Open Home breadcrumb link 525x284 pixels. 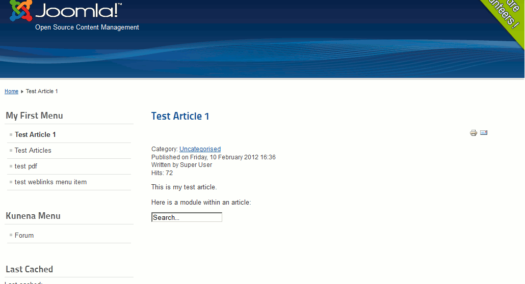pos(11,91)
